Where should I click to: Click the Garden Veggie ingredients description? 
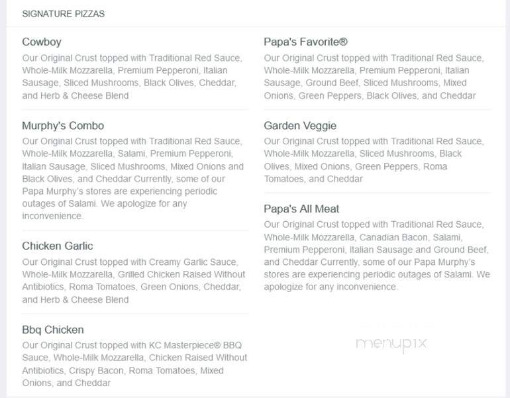(x=374, y=160)
